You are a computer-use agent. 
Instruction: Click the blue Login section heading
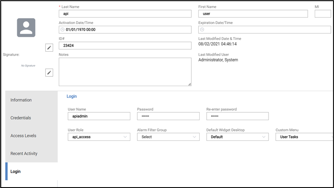point(72,96)
